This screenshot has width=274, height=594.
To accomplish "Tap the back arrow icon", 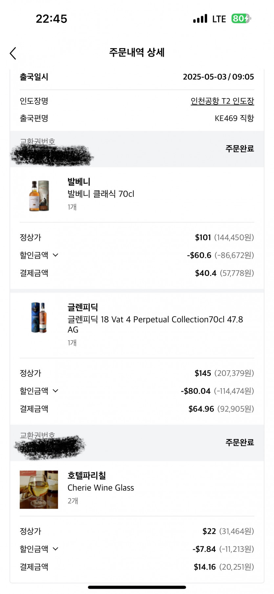I will (13, 53).
